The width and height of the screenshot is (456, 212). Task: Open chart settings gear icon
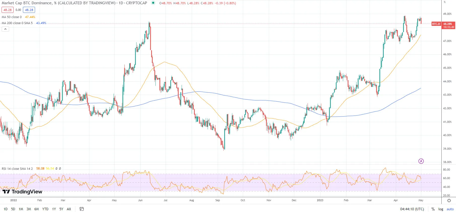[x=449, y=200]
